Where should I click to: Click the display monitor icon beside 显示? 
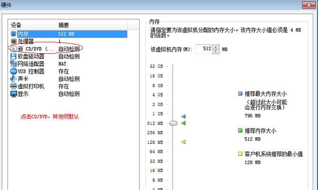13,94
